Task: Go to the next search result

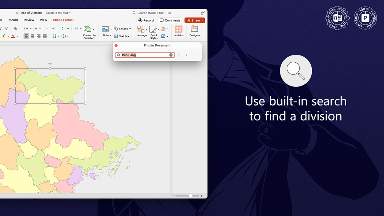Action: click(186, 55)
